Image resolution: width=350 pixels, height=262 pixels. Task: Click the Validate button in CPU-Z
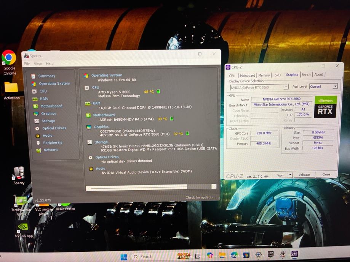coord(304,175)
